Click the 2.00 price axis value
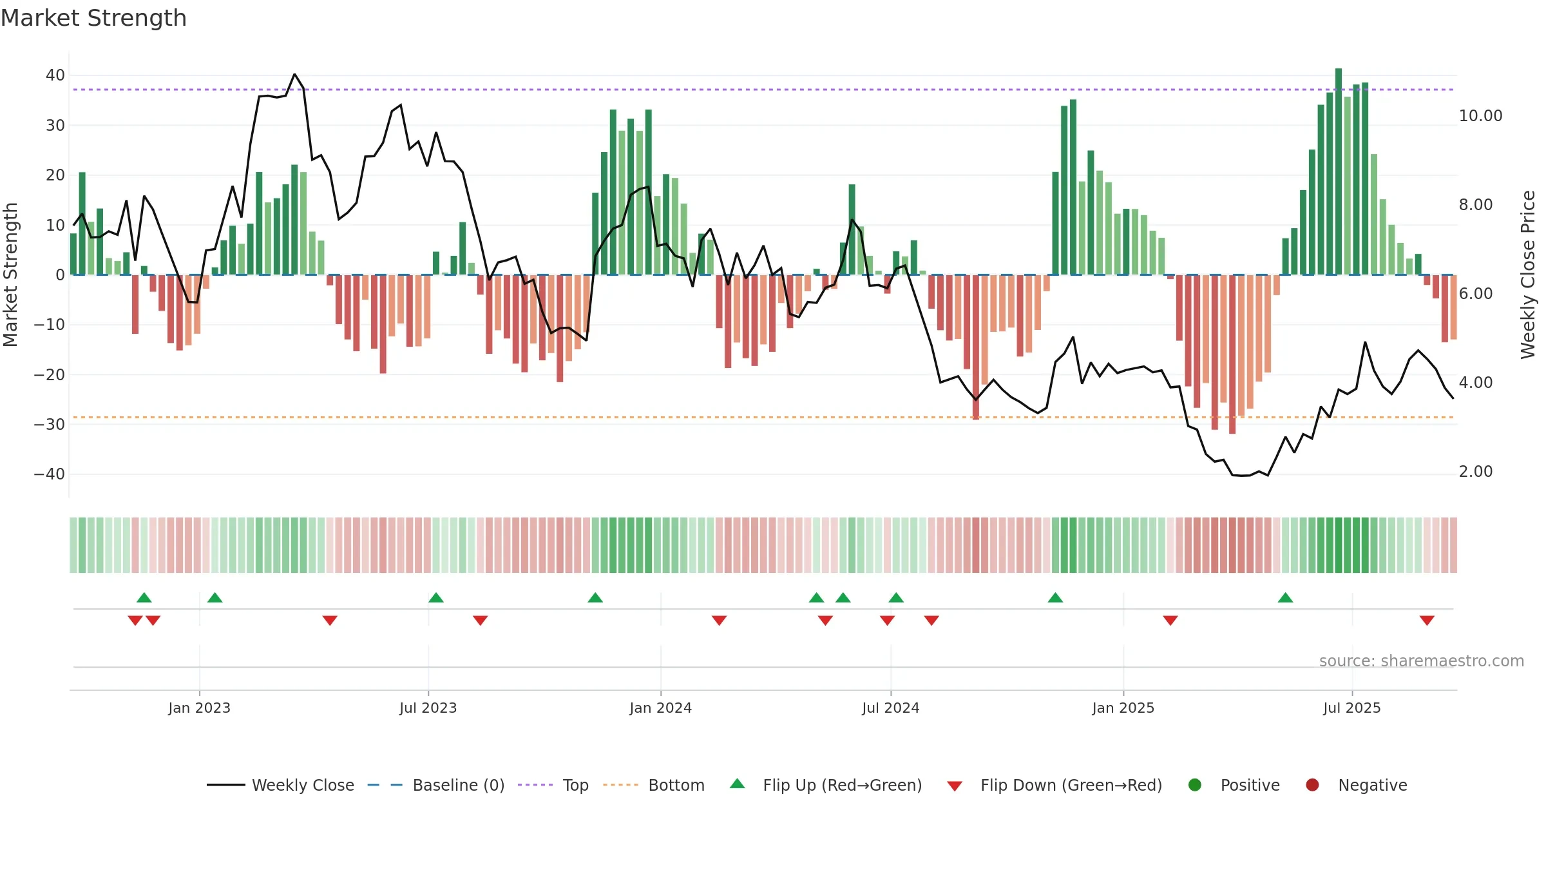The image size is (1546, 870). point(1475,472)
